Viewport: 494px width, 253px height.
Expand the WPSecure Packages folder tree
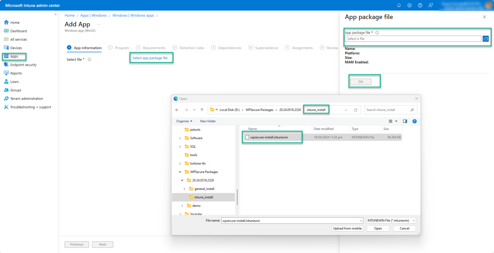(180, 172)
